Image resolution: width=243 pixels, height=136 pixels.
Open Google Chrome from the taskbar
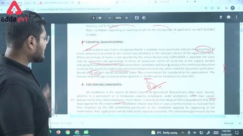pos(68,132)
